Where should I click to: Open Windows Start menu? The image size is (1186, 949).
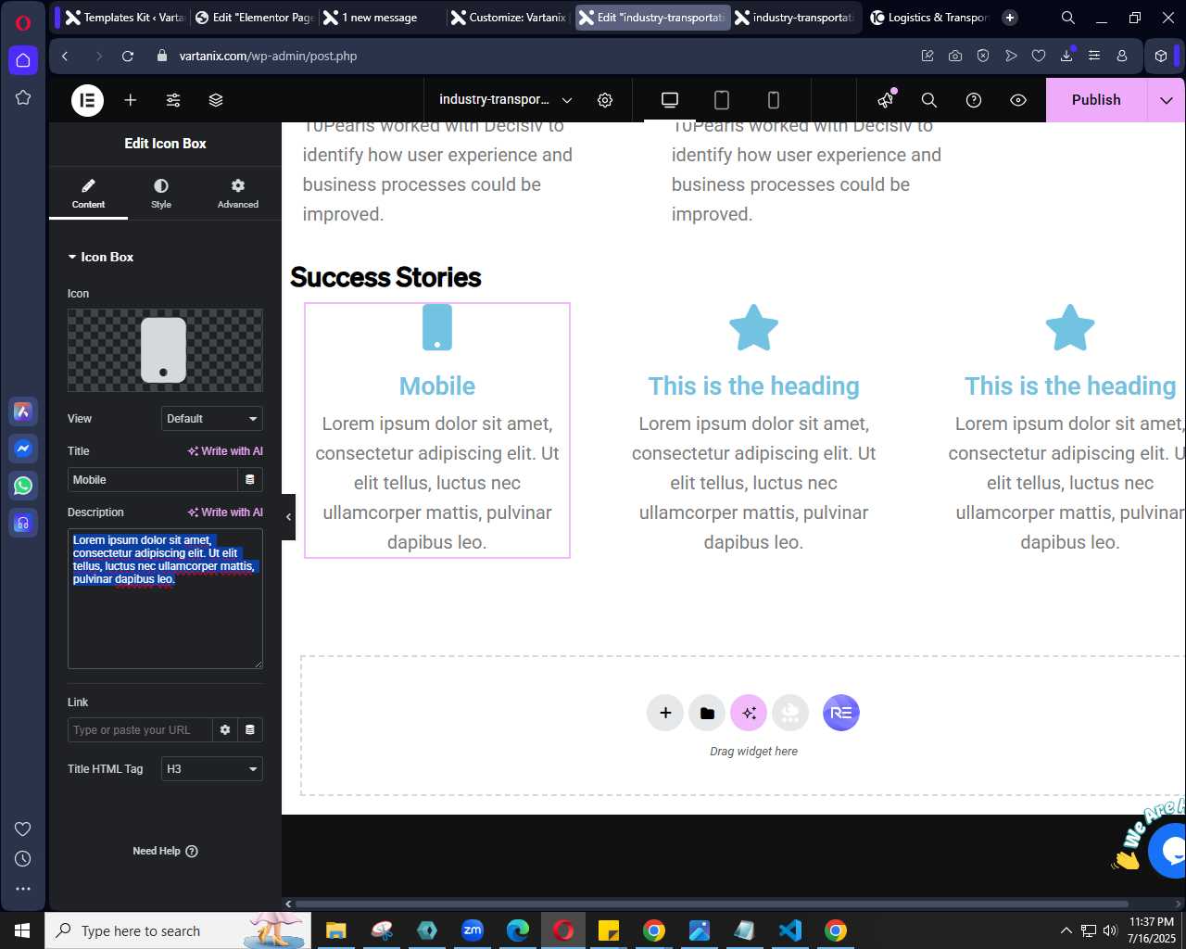(x=22, y=930)
